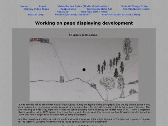Go to the Spatial Loop page
168x126 pixels.
36,15
